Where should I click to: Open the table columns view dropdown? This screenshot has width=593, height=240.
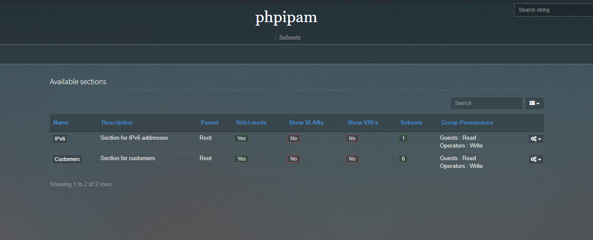tap(534, 103)
